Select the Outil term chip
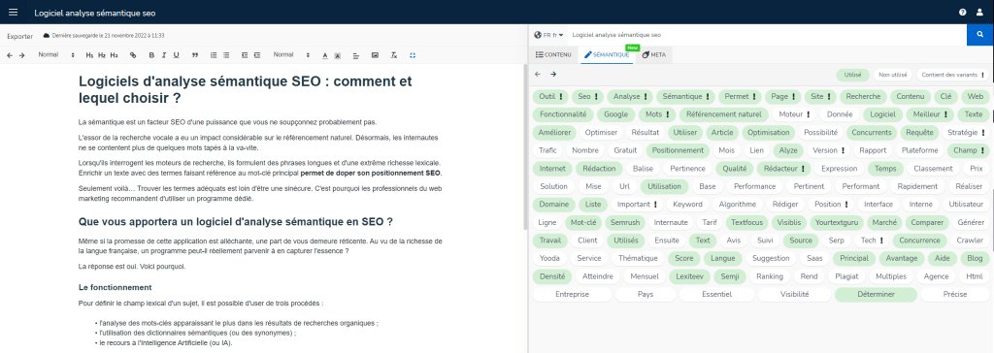 click(550, 97)
